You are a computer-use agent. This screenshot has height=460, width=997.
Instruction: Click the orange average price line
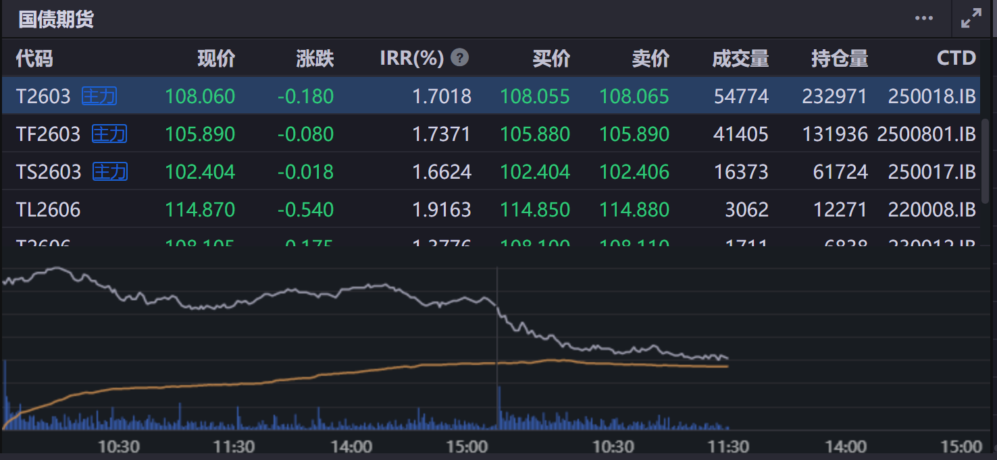(365, 370)
